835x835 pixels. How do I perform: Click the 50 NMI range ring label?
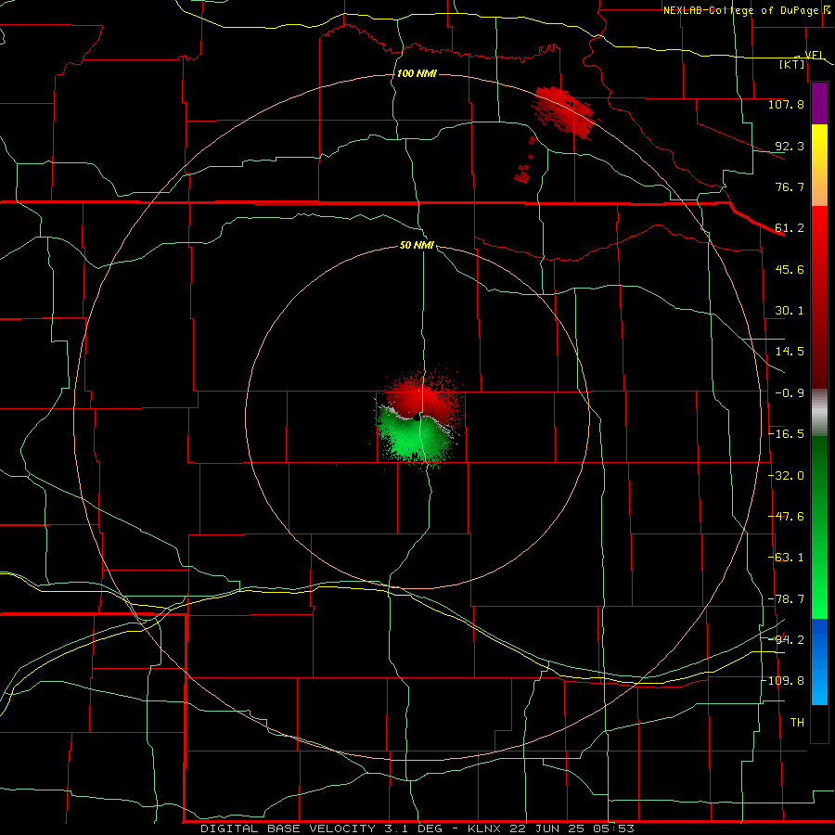[417, 245]
